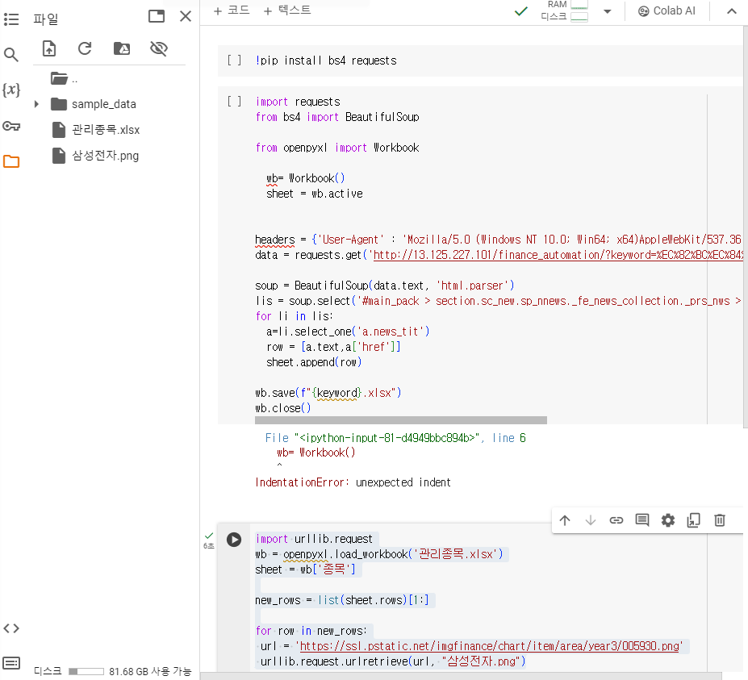Run the urllib.request cell
Screen dimensions: 748x680
coord(234,540)
